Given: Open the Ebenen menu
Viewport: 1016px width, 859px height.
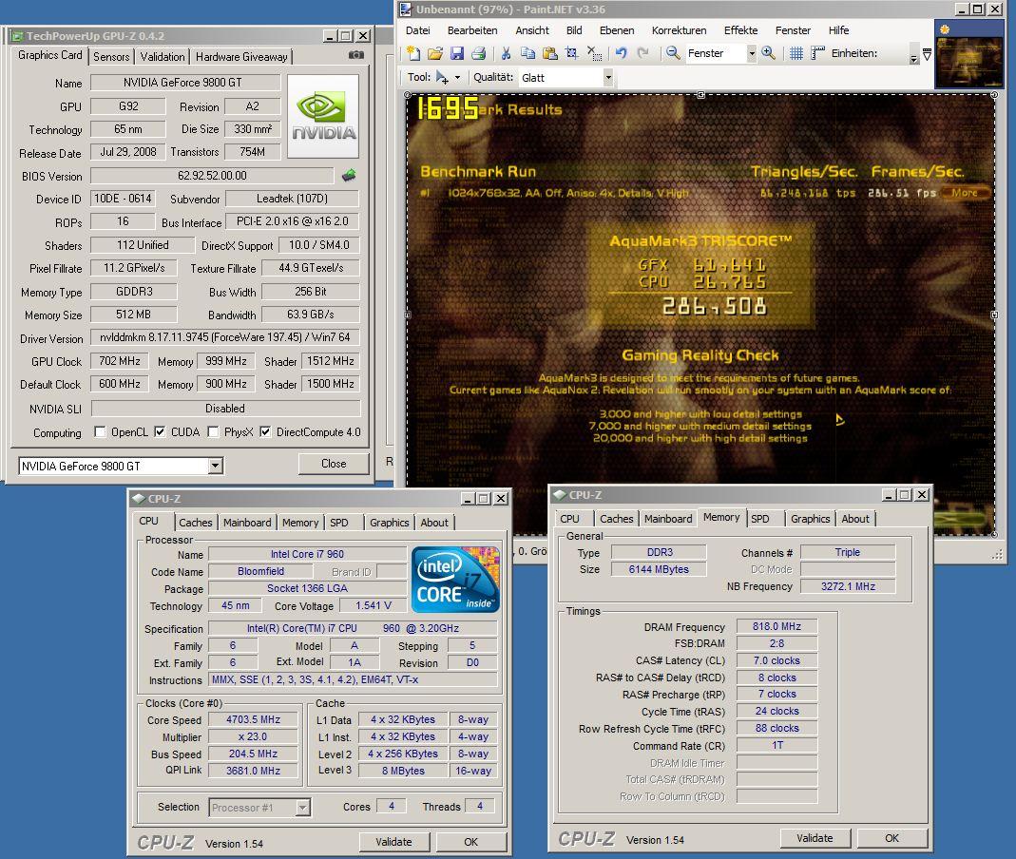Looking at the screenshot, I should 617,30.
